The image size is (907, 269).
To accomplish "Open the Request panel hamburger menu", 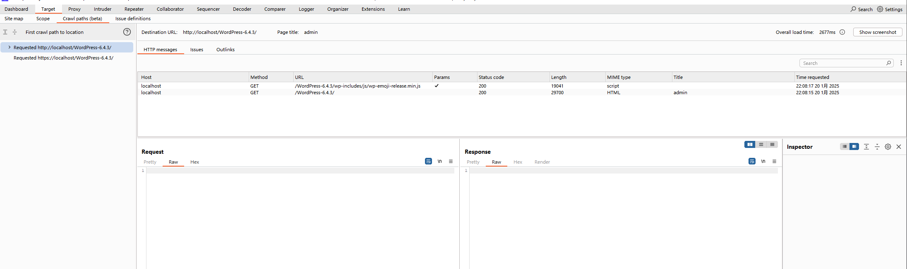I will point(451,162).
